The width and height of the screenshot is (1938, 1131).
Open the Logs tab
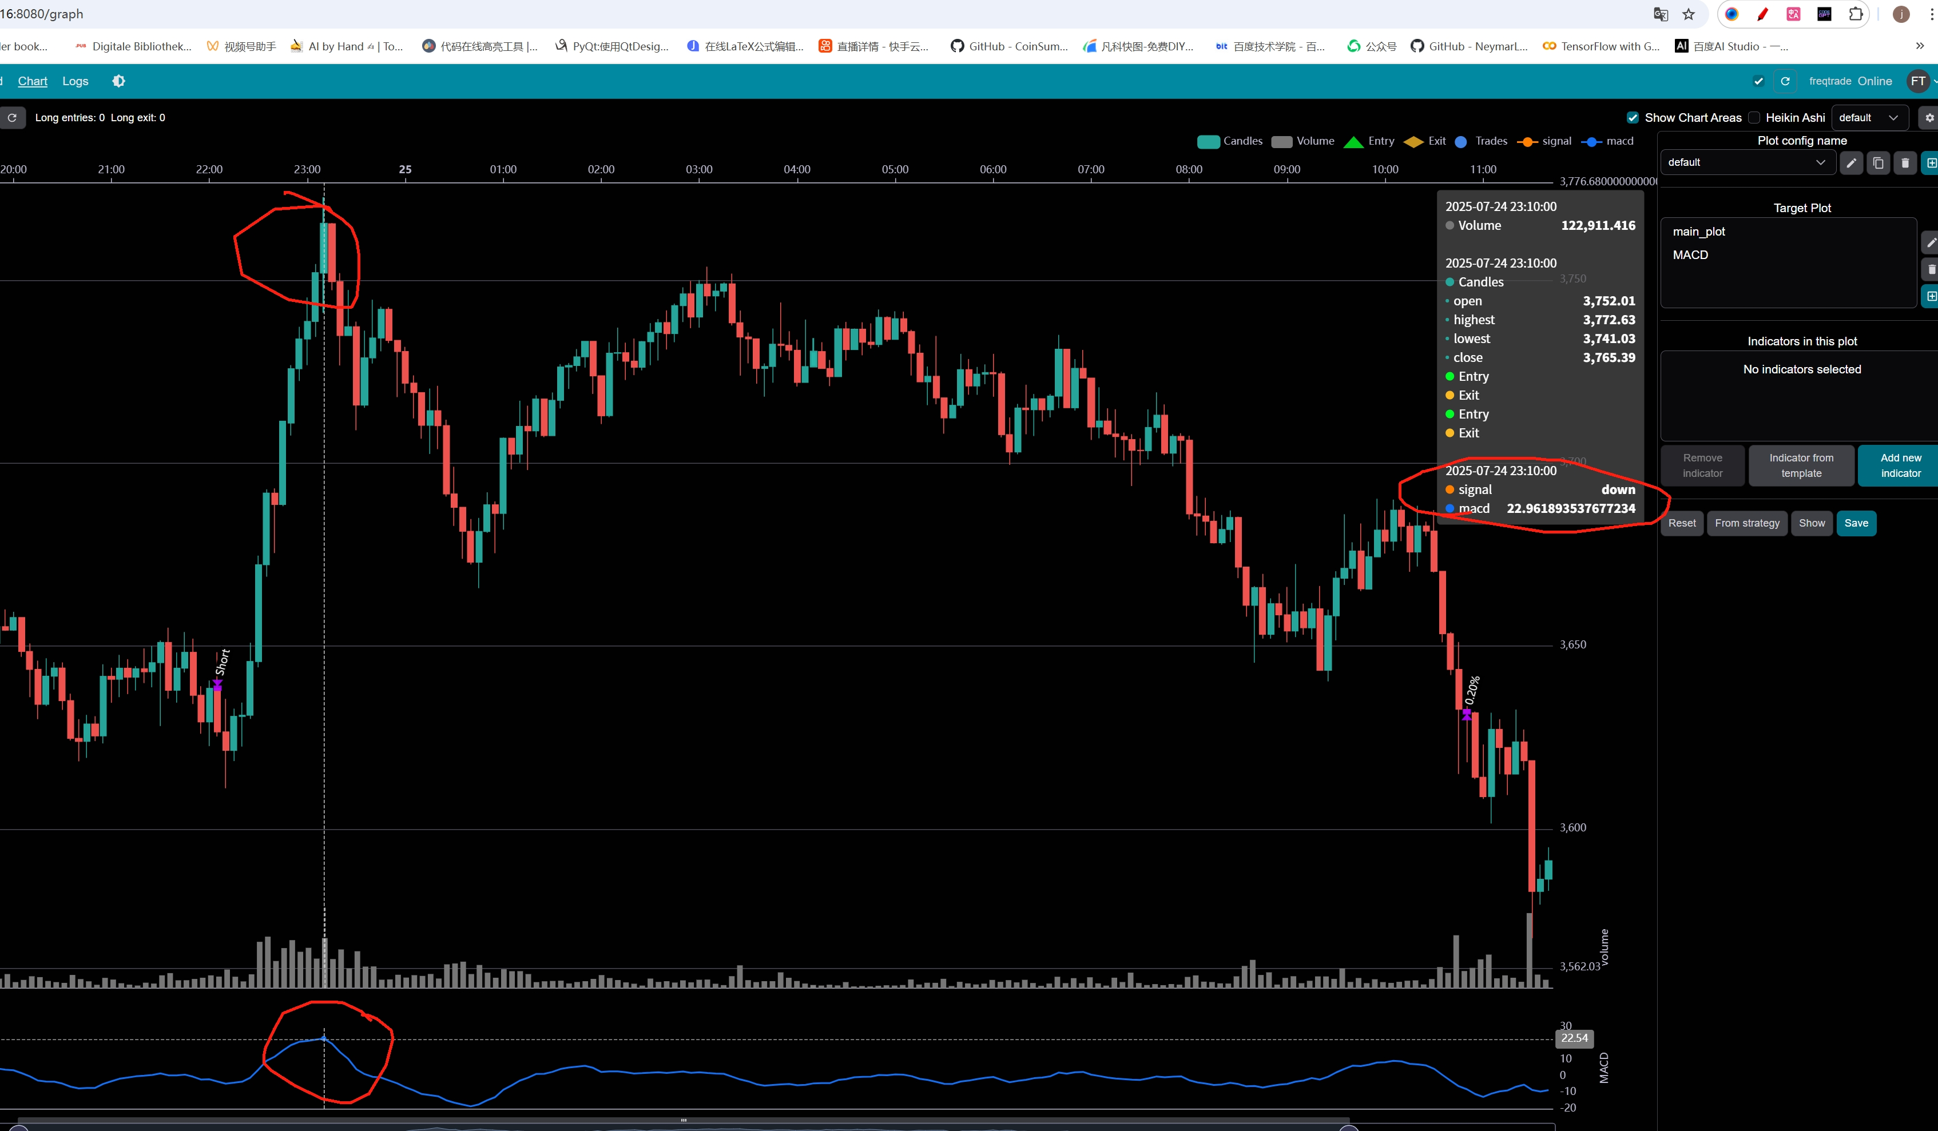click(x=74, y=81)
